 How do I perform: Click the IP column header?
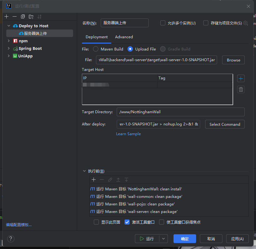click(x=120, y=78)
